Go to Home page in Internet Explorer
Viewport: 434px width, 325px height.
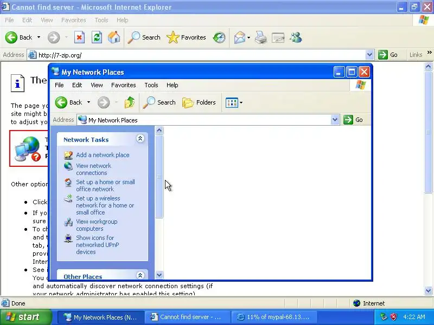[x=114, y=37]
